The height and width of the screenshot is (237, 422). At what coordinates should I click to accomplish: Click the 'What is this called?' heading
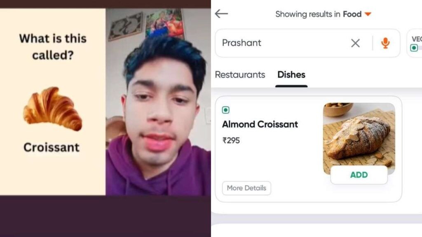coord(53,47)
